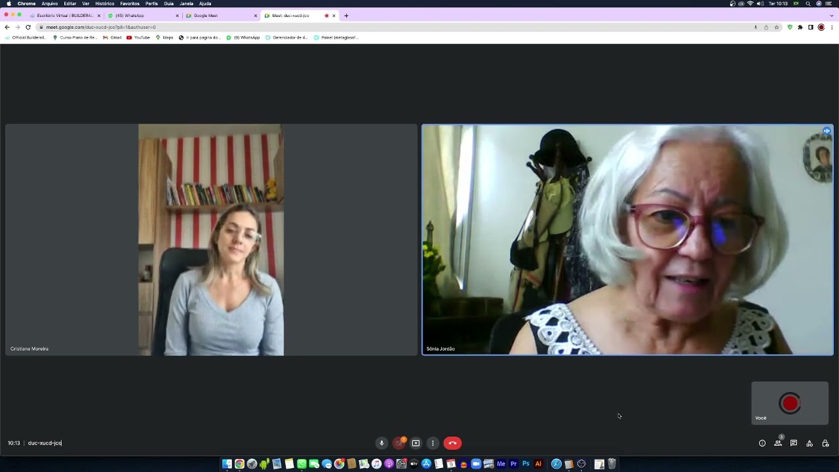
Task: Open the Editar menu
Action: [x=69, y=3]
